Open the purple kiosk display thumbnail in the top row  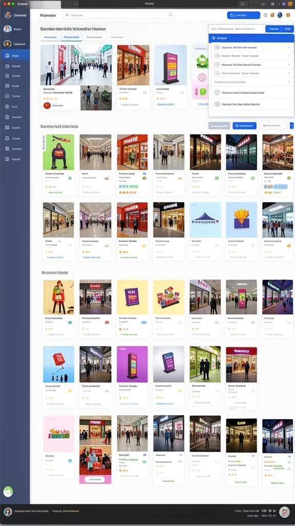[170, 77]
